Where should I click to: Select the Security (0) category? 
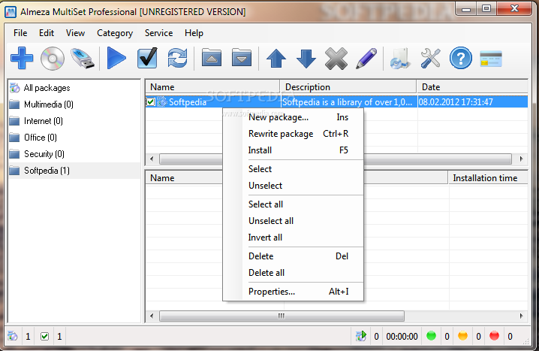point(44,154)
